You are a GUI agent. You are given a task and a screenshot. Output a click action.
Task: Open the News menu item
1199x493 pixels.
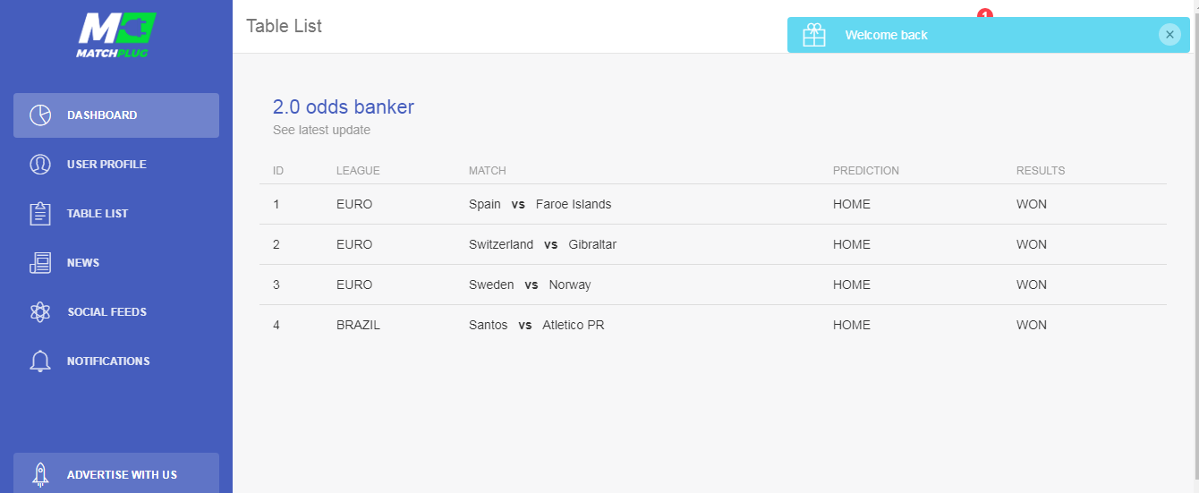coord(83,263)
